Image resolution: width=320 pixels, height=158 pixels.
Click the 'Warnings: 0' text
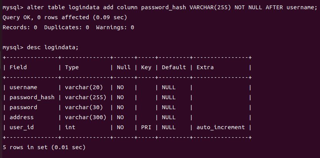[115, 27]
